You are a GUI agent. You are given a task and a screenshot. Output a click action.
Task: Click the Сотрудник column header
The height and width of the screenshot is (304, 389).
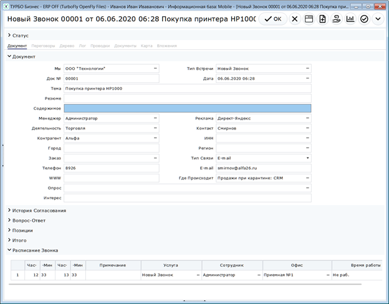click(232, 265)
